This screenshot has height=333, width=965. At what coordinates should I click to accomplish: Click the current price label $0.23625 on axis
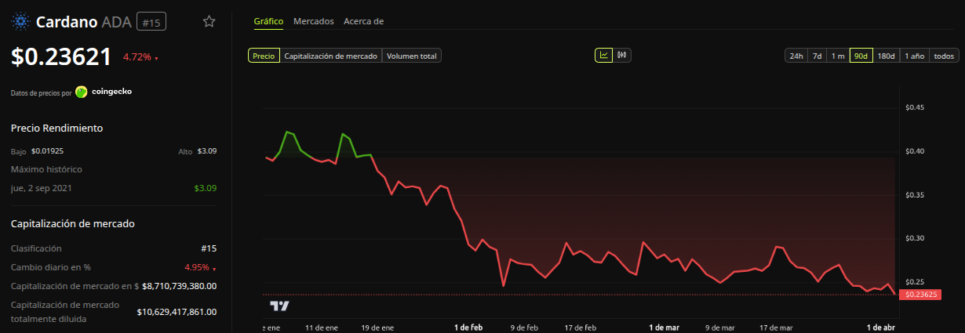[x=920, y=295]
